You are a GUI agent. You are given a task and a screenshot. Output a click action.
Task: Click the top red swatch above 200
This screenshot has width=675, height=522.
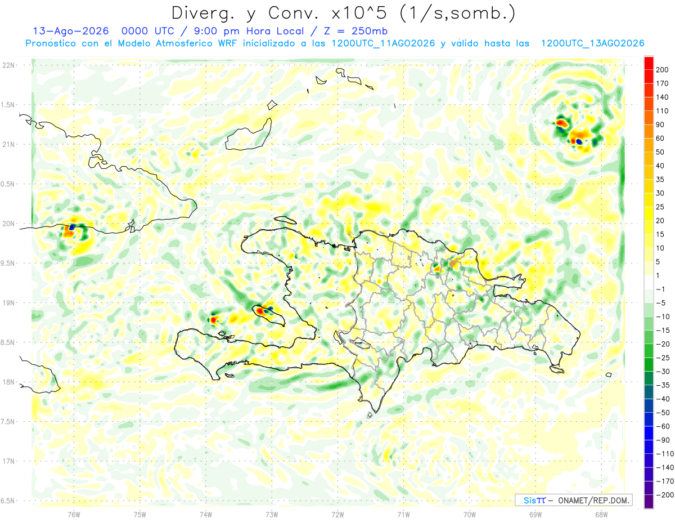click(649, 63)
